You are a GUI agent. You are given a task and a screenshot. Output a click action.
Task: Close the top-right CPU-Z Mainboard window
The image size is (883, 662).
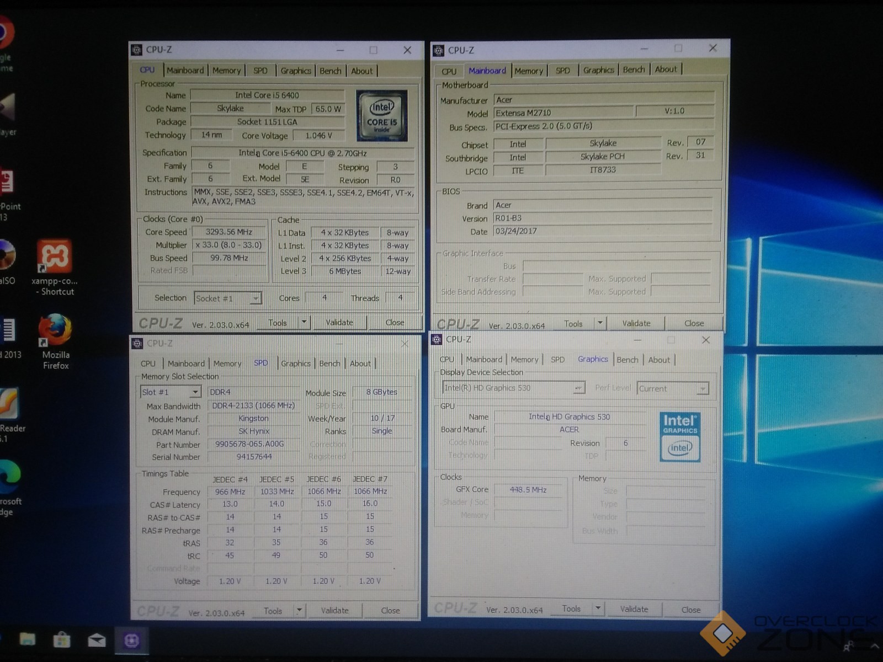pos(713,49)
